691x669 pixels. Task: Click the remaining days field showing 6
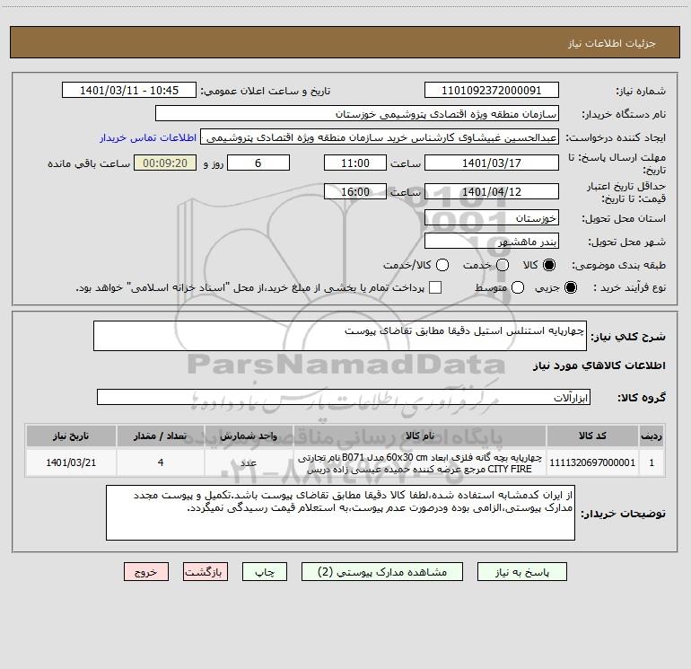258,163
